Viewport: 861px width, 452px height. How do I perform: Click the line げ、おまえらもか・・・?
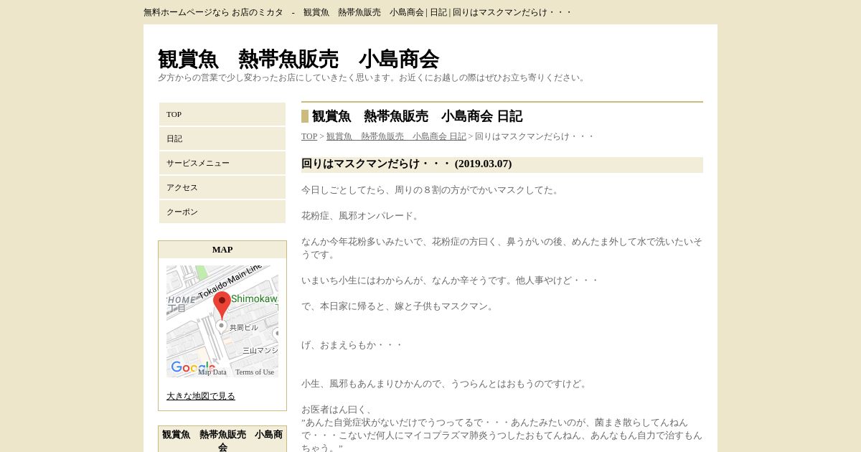[352, 345]
